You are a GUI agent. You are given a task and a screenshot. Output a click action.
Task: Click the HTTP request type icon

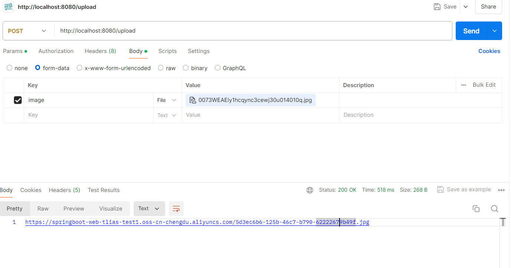coord(9,7)
